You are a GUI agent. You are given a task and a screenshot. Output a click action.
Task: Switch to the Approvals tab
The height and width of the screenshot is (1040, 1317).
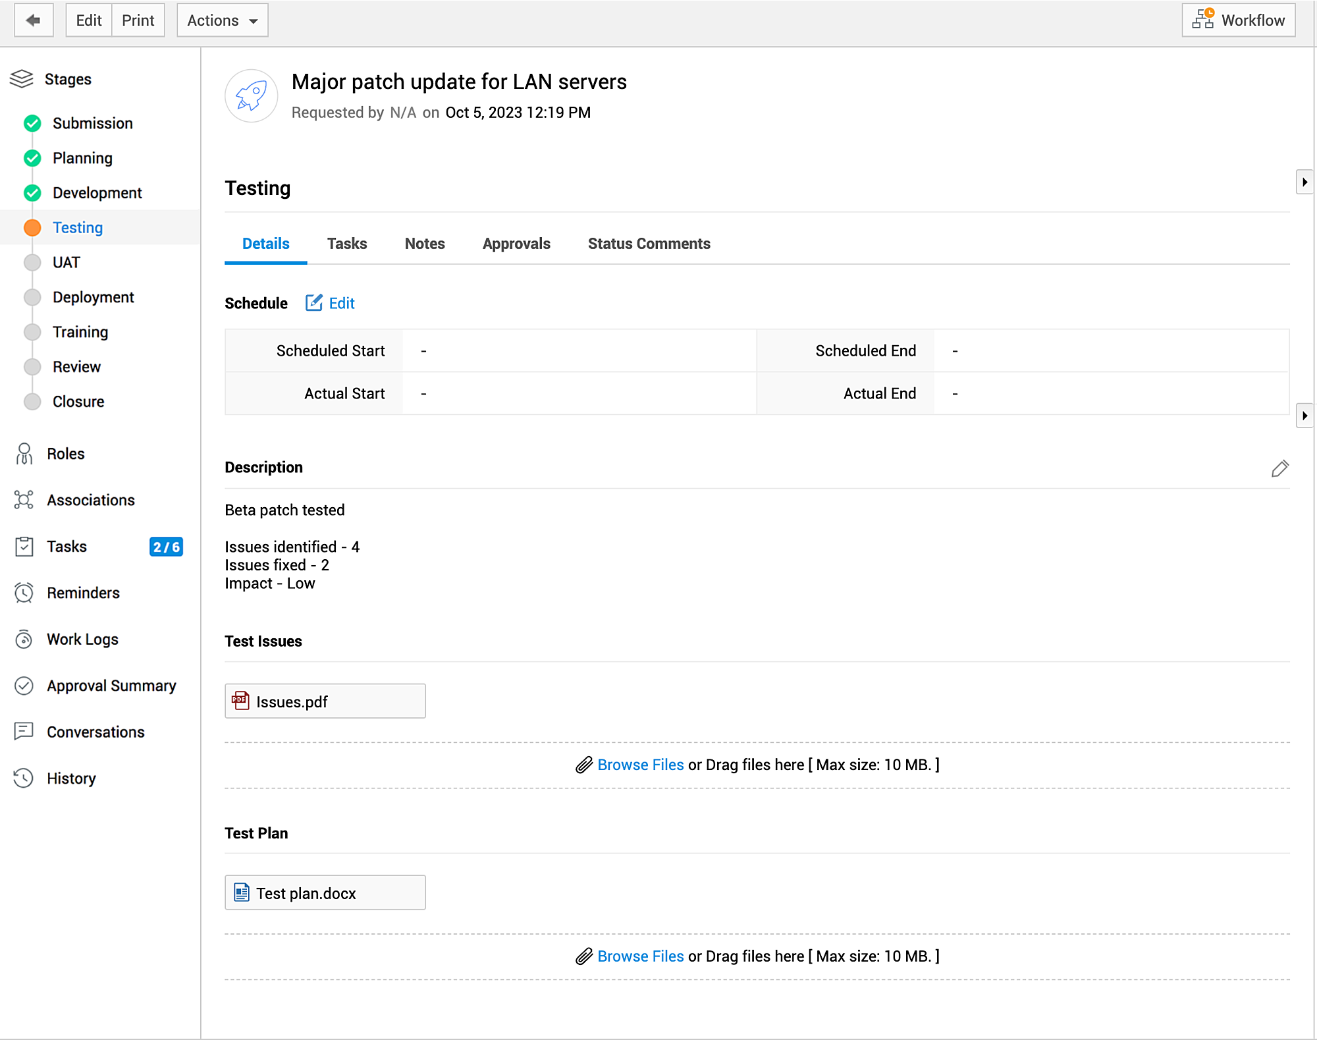tap(516, 244)
